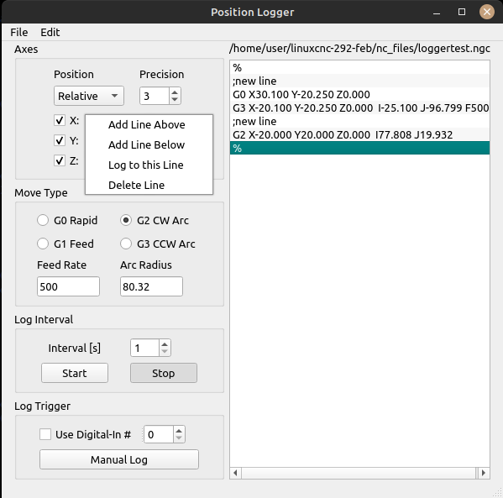The width and height of the screenshot is (503, 498).
Task: Click the left arrow of horizontal scrollbar
Action: (235, 473)
